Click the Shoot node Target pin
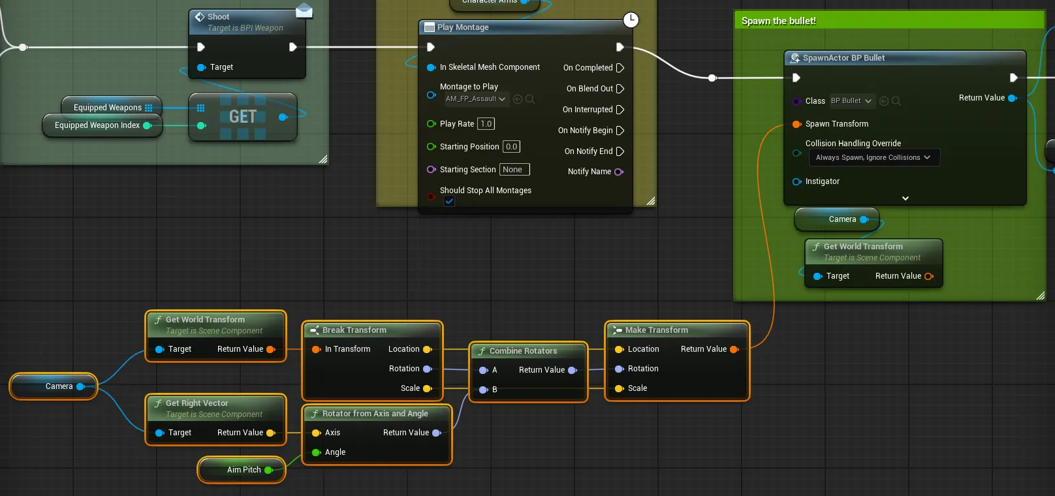 pyautogui.click(x=202, y=67)
